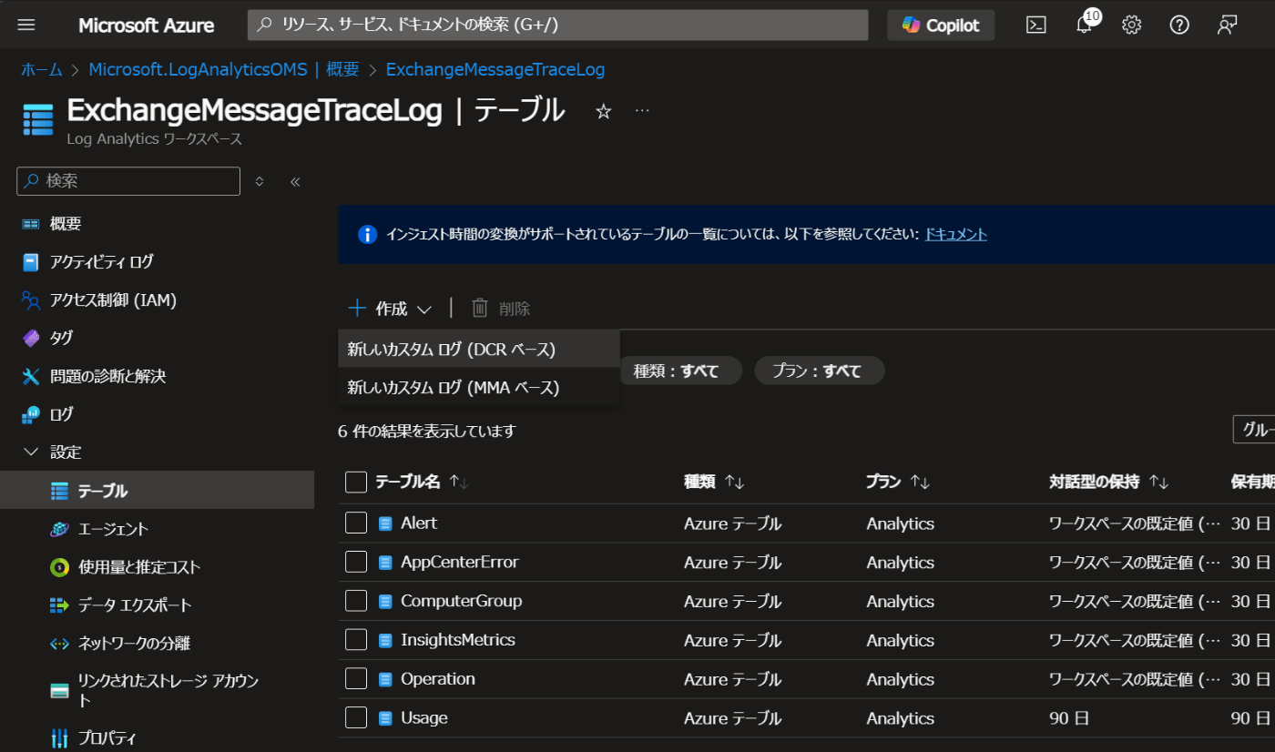
Task: Open the AppCenterError table name
Action: 460,563
